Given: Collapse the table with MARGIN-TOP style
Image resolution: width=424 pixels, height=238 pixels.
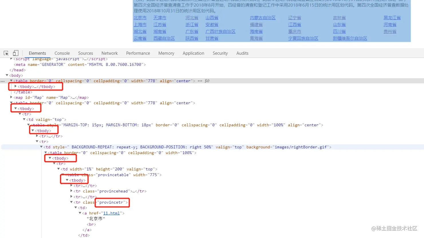Looking at the screenshot, I should 28,125.
